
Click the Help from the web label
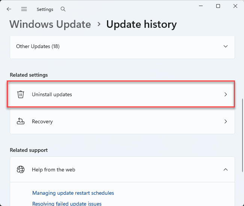coord(54,170)
